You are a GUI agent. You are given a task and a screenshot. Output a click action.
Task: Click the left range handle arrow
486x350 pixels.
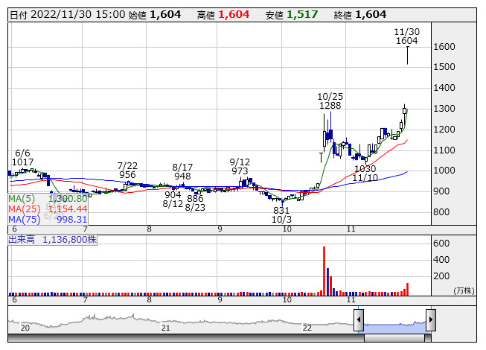pos(359,320)
